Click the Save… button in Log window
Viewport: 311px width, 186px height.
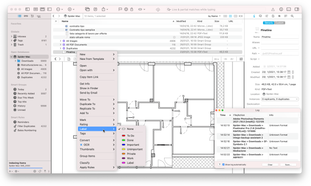pyautogui.click(x=288, y=164)
